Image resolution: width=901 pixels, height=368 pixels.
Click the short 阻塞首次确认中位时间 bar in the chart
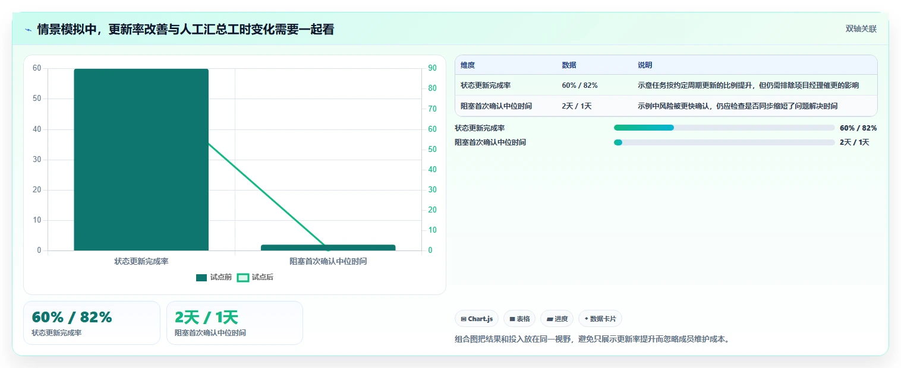(328, 248)
